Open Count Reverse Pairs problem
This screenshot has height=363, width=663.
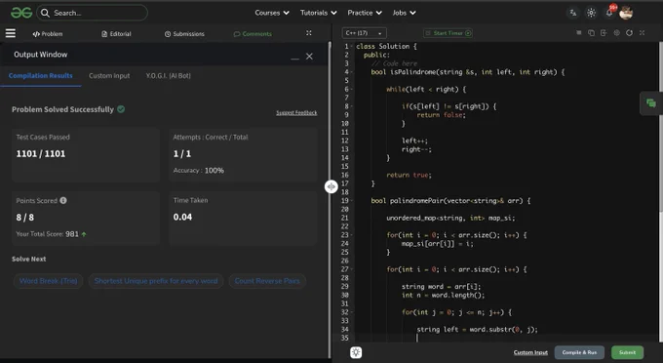point(267,281)
